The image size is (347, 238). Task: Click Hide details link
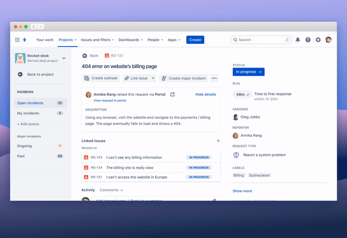[205, 95]
